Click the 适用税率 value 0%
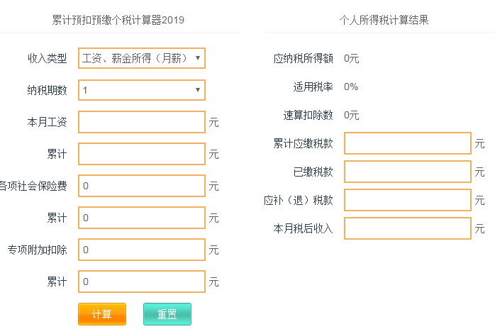Viewport: 495px width, 334px height. coord(351,87)
